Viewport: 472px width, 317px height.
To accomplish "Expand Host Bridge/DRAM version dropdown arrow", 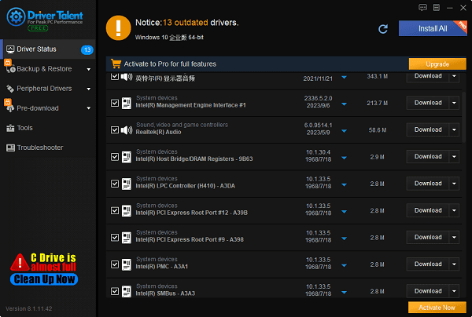I will [344, 158].
